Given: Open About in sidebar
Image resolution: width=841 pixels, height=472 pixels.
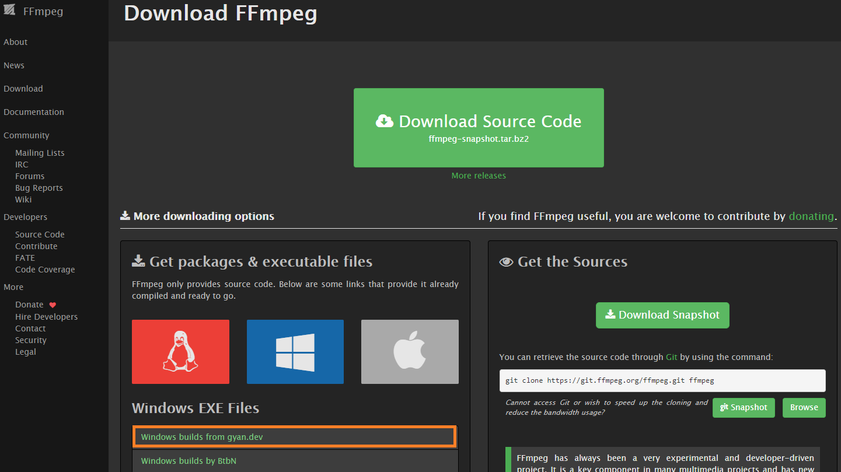Looking at the screenshot, I should click(x=16, y=42).
